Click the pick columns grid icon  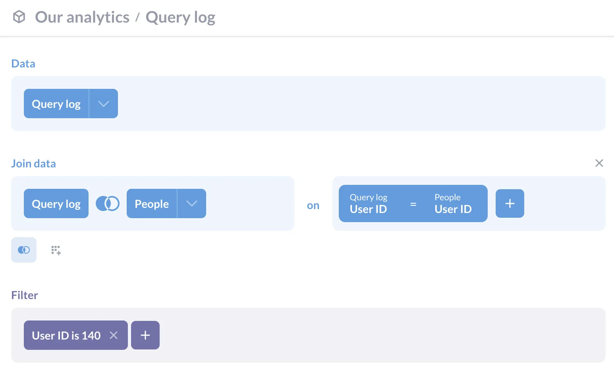[56, 250]
